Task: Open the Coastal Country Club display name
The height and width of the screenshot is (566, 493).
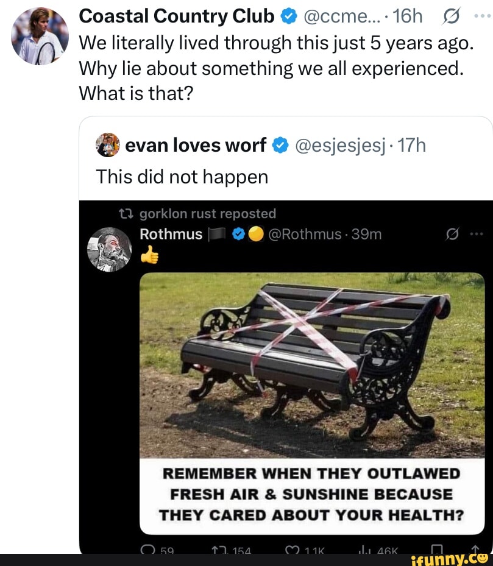Action: pos(177,16)
